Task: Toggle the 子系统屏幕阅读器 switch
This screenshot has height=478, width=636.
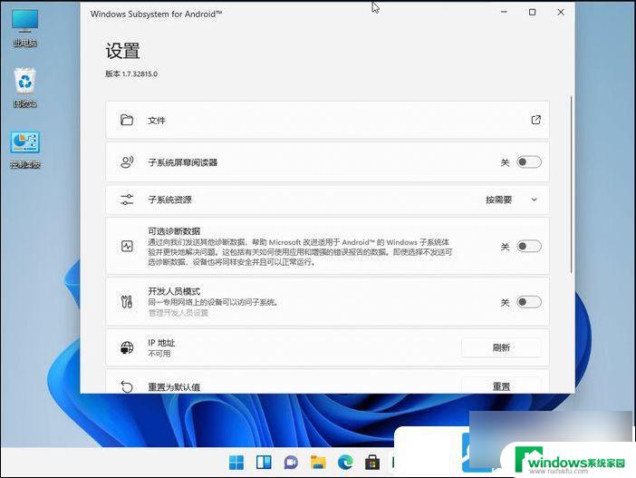Action: tap(529, 162)
